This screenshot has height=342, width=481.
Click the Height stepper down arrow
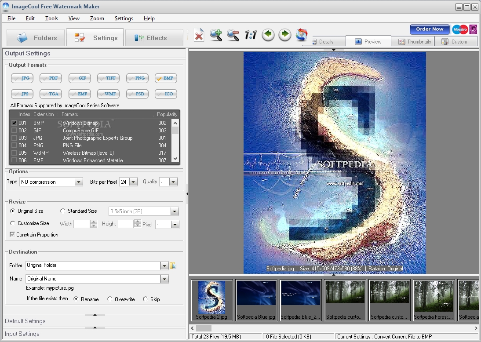click(138, 226)
